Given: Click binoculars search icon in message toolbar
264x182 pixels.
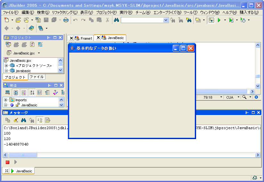Looking at the screenshot, I should pos(23,120).
